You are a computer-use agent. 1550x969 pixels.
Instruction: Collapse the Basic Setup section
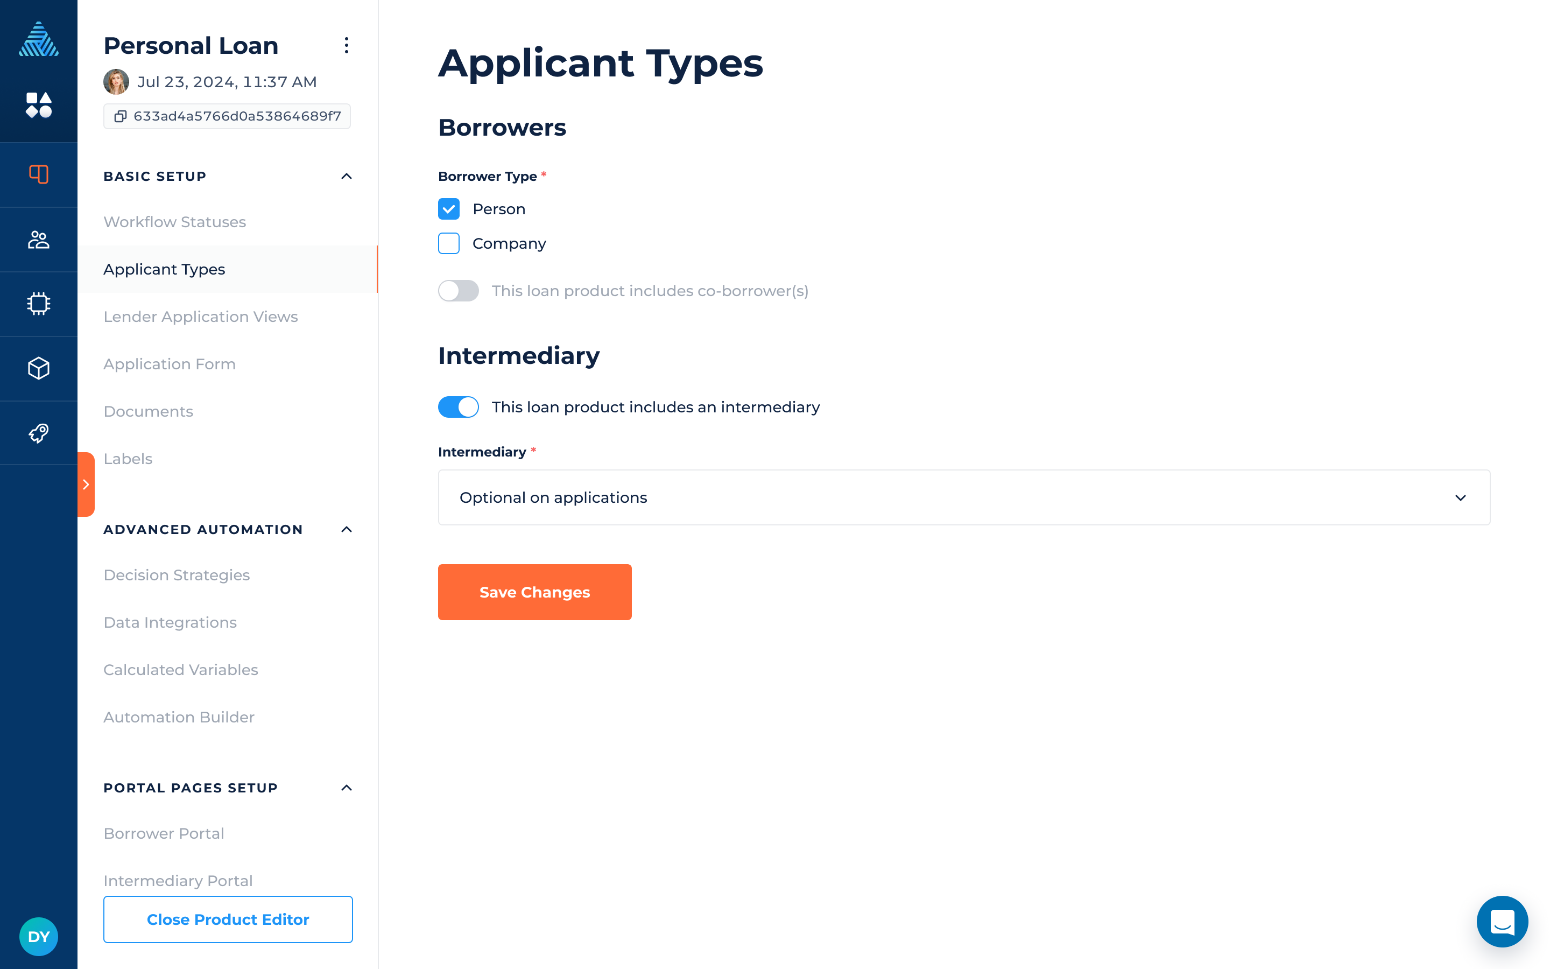tap(347, 176)
